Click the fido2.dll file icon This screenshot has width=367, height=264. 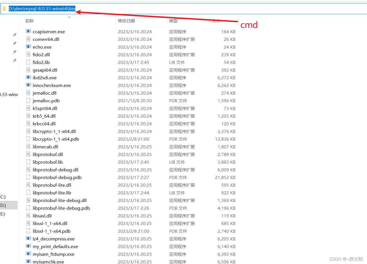pyautogui.click(x=28, y=54)
